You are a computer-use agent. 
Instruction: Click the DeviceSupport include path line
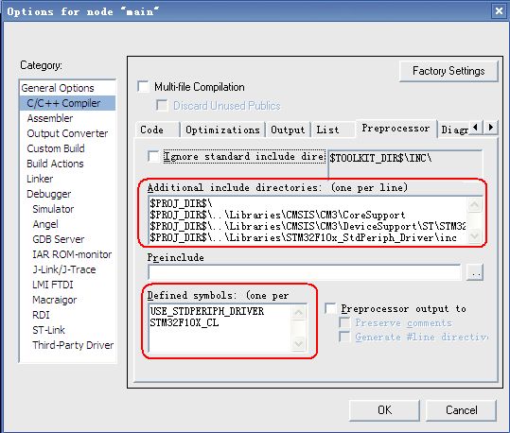click(x=308, y=226)
